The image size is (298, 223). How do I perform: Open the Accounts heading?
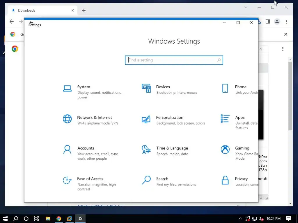86,148
